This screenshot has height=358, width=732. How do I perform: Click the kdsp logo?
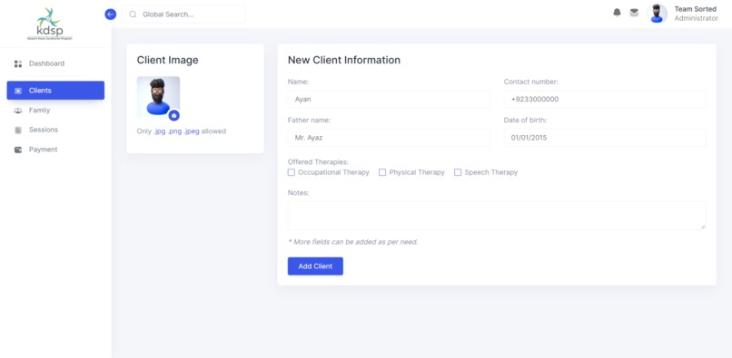coord(49,24)
